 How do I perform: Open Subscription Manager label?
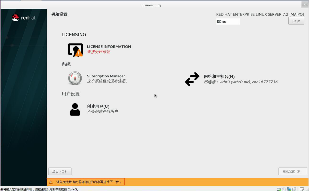click(106, 76)
